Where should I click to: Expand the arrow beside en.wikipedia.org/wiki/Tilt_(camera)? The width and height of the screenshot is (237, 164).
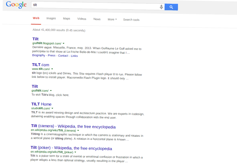[x=78, y=130]
